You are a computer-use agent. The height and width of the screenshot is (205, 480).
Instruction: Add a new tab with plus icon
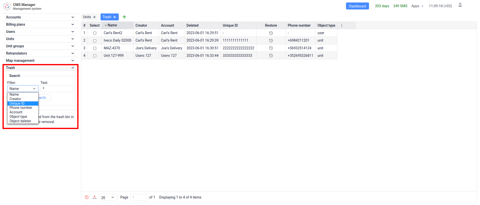pyautogui.click(x=124, y=17)
